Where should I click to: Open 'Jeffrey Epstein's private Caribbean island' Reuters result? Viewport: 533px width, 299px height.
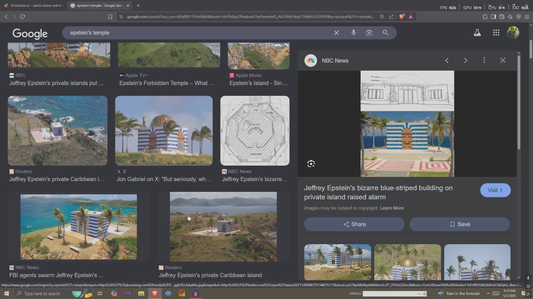(210, 275)
